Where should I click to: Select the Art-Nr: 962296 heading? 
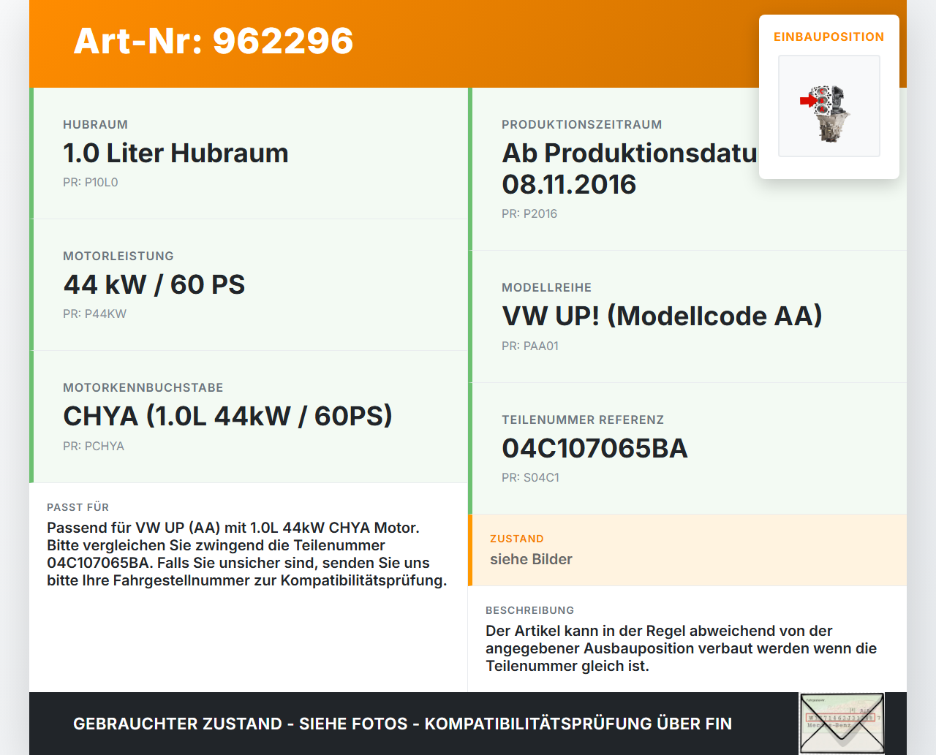(x=214, y=41)
